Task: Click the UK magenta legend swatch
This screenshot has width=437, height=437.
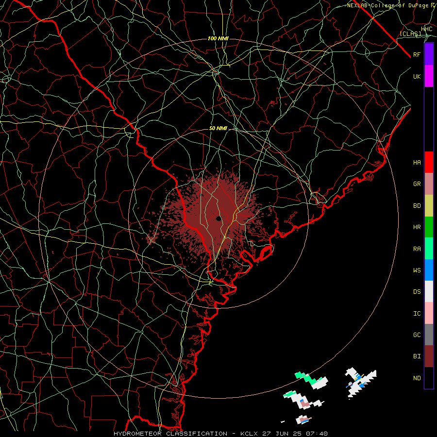Action: pos(429,76)
